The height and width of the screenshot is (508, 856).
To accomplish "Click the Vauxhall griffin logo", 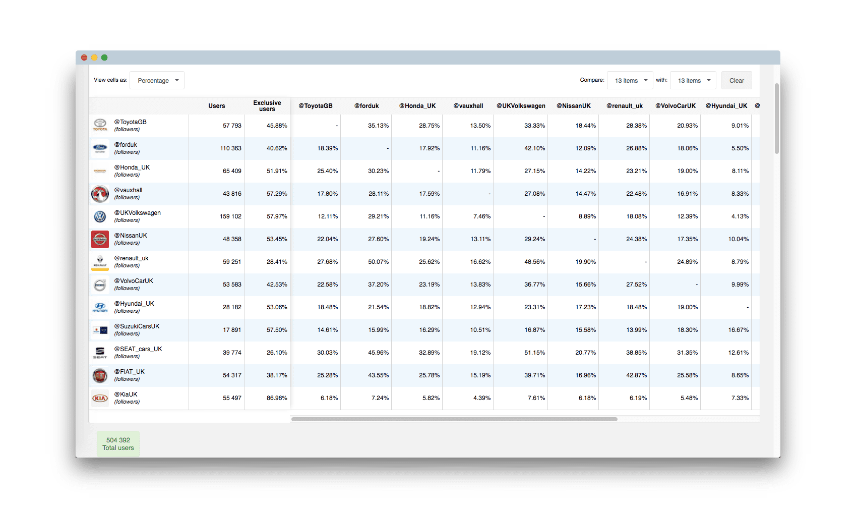I will coord(100,194).
